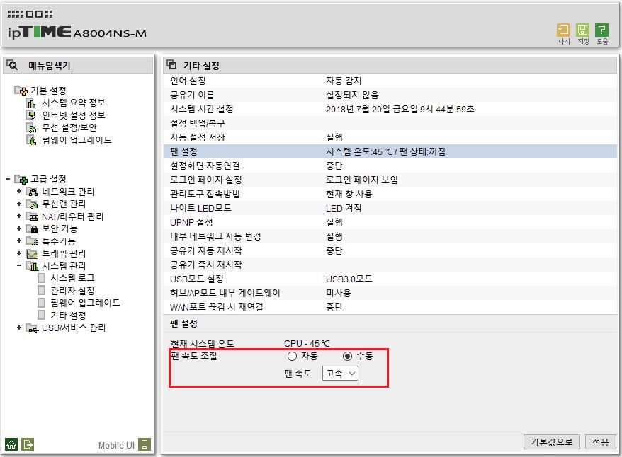The image size is (622, 457).
Task: Click the 인터넷 설정 정보 icon
Action: point(31,115)
